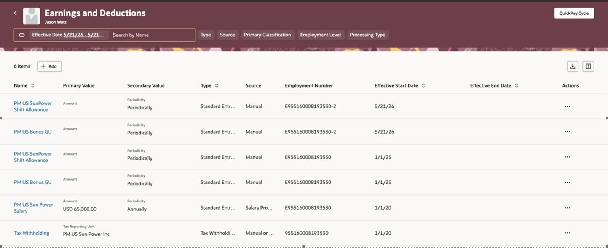Open the PM US Sun Power Salary link
Image resolution: width=608 pixels, height=248 pixels.
tap(34, 208)
